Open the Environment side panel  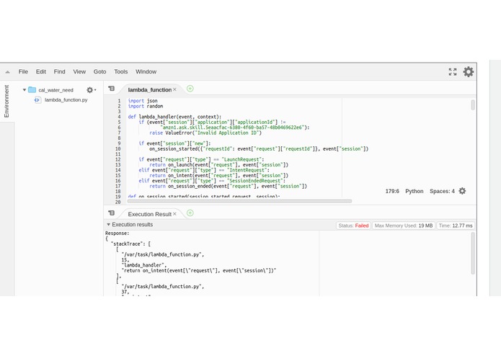click(6, 101)
